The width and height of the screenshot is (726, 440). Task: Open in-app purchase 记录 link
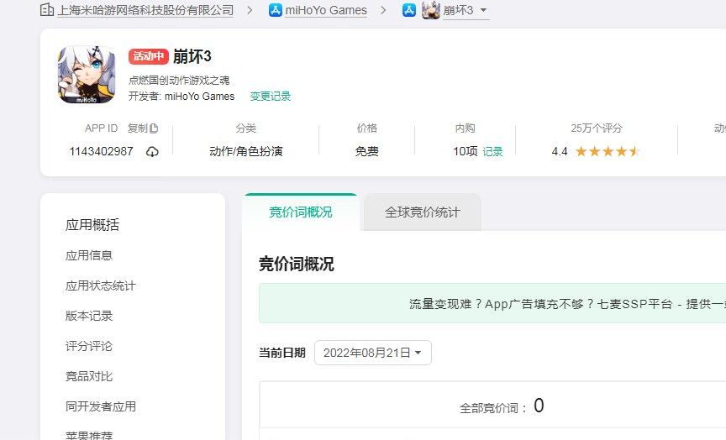pos(492,151)
